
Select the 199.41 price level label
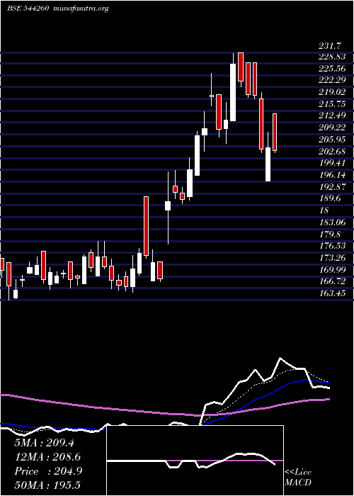(x=332, y=163)
